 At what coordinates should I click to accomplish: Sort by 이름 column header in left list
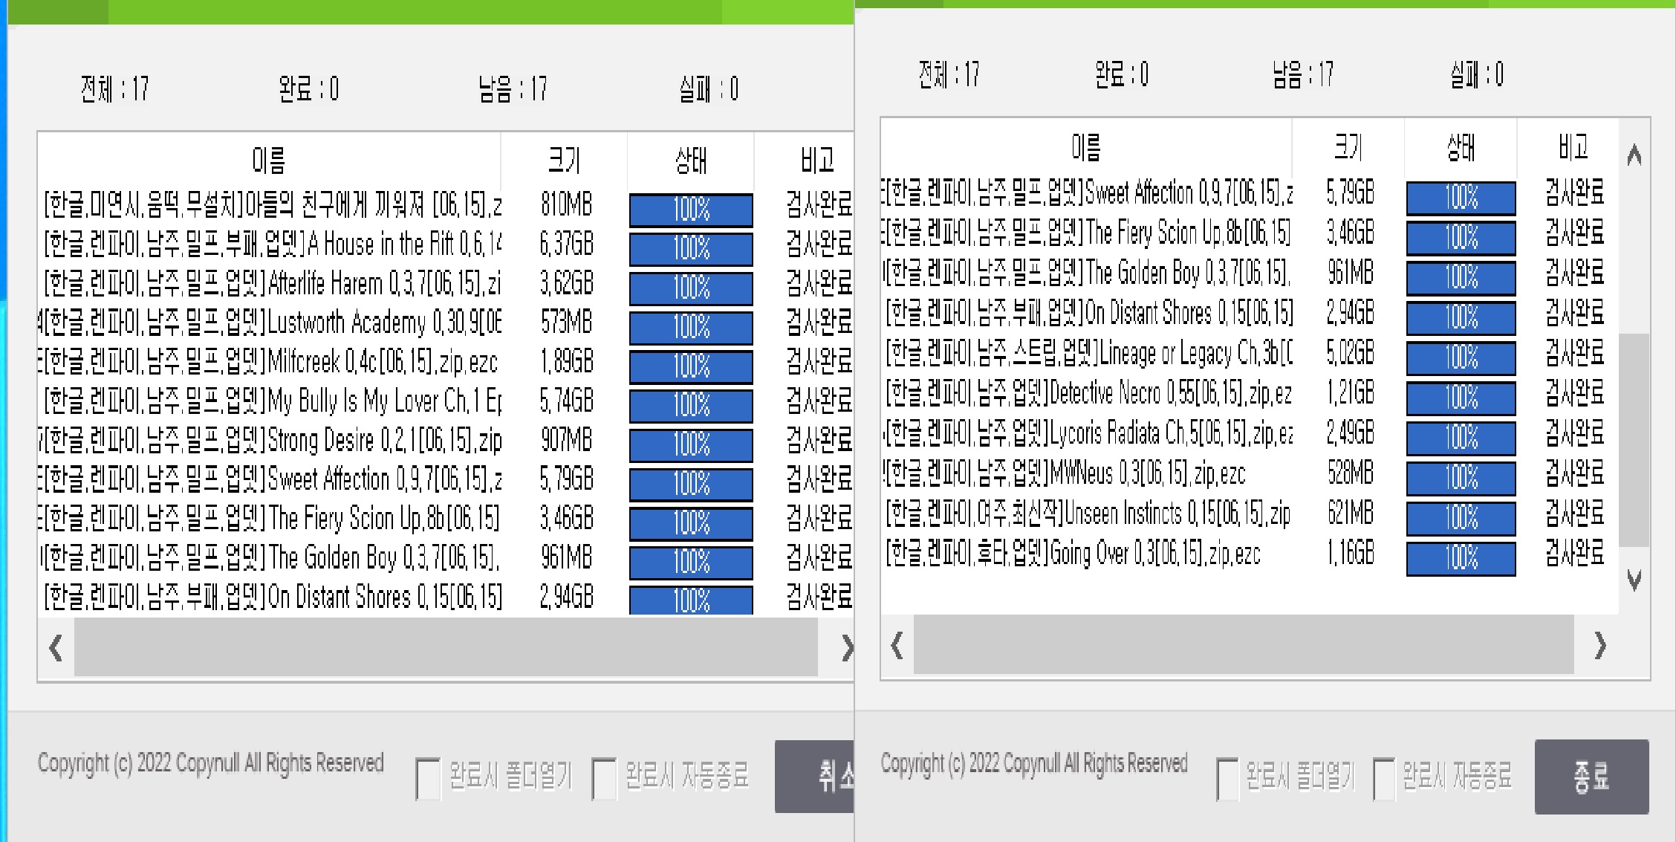coord(269,160)
